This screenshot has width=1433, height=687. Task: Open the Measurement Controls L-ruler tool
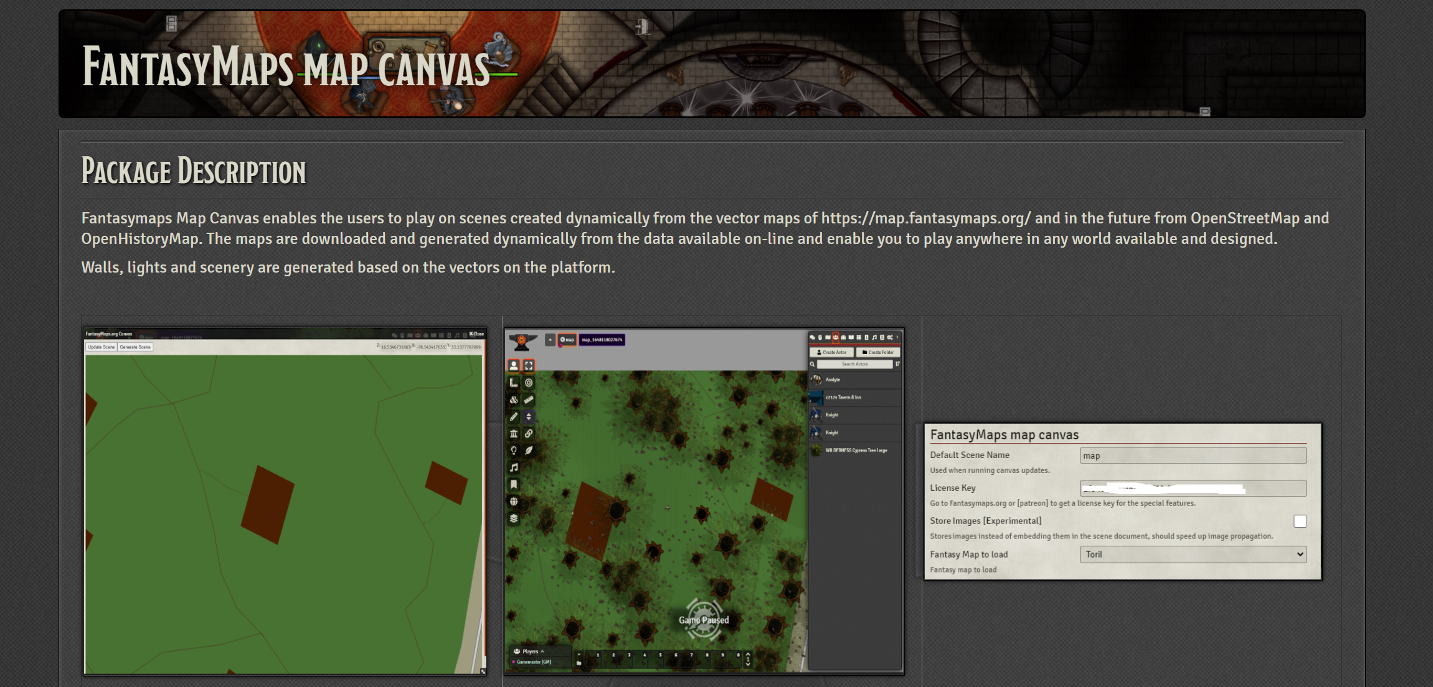(514, 383)
